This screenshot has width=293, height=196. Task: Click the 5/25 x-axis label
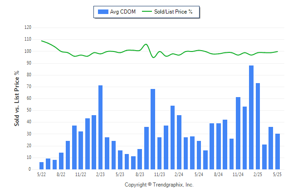pos(277,174)
